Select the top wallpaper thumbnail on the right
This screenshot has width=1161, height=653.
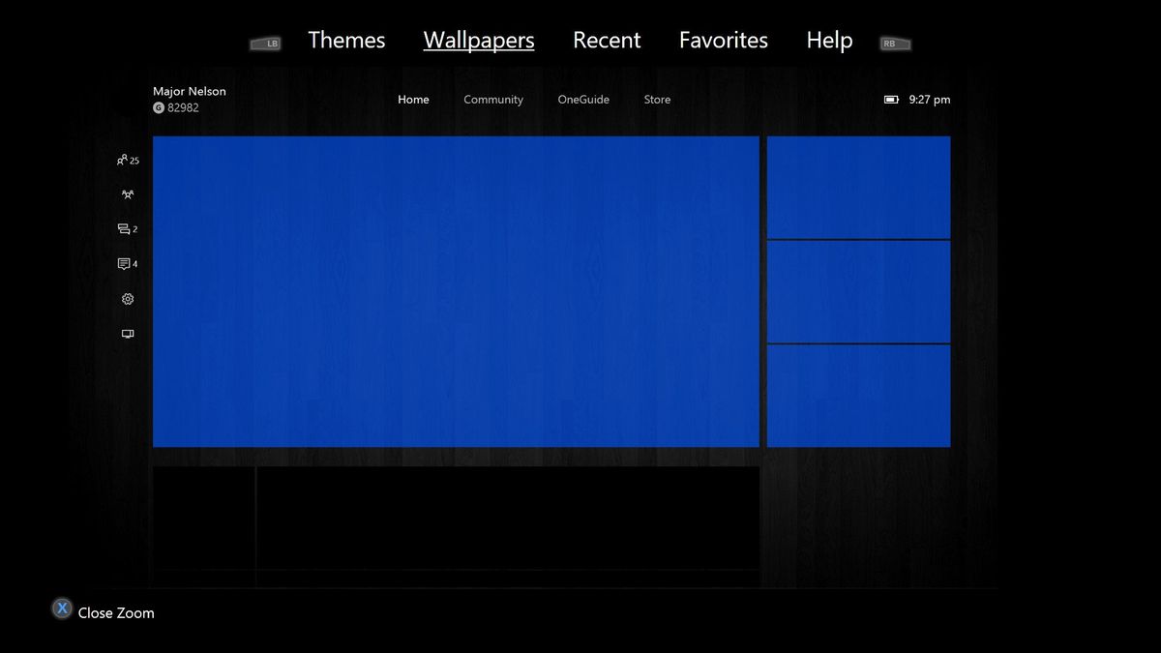pyautogui.click(x=859, y=187)
